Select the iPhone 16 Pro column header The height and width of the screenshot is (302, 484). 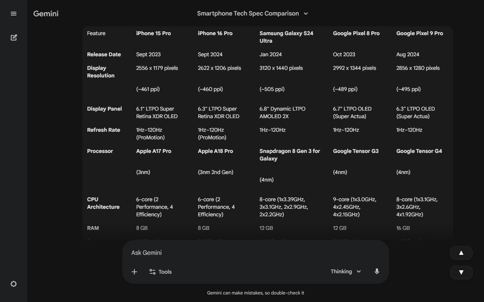(215, 33)
